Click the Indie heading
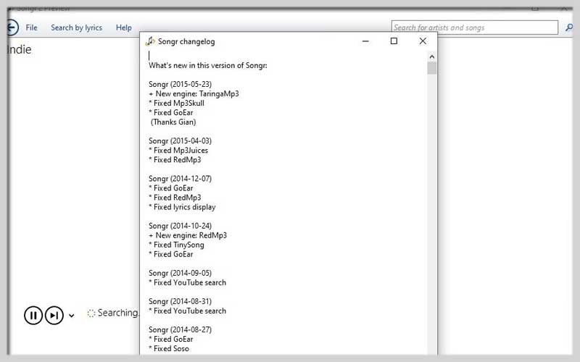Image resolution: width=580 pixels, height=362 pixels. (x=19, y=49)
